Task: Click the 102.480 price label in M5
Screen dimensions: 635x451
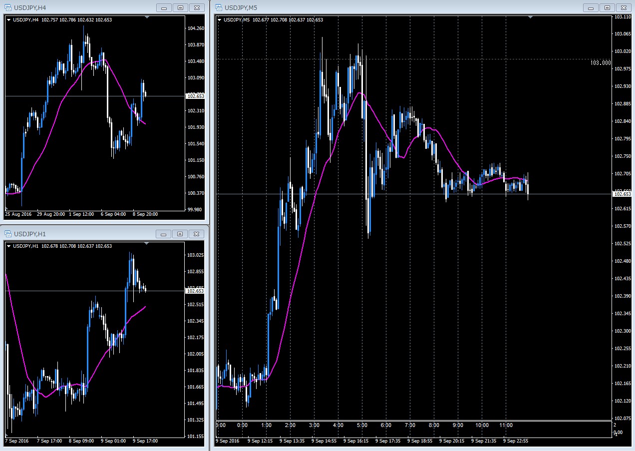Action: tap(623, 261)
